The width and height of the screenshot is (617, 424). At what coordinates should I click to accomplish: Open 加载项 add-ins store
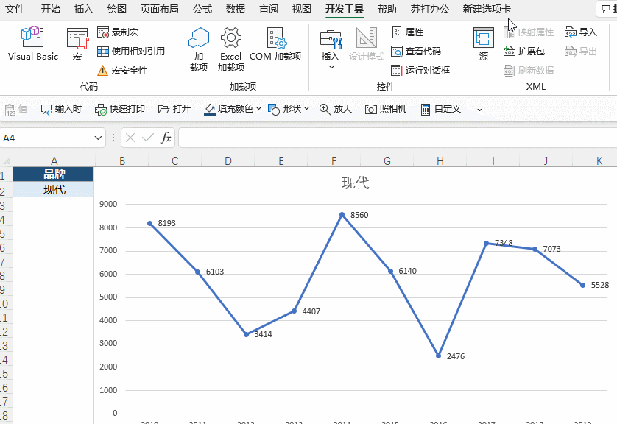click(199, 49)
